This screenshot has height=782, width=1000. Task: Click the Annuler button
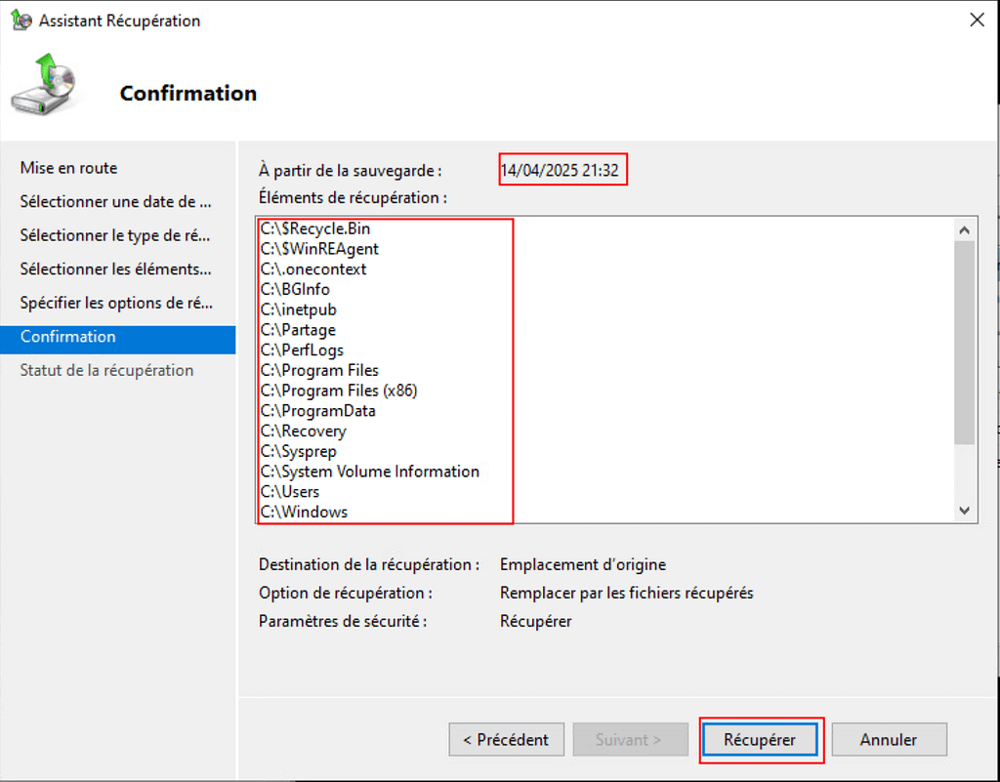point(889,740)
